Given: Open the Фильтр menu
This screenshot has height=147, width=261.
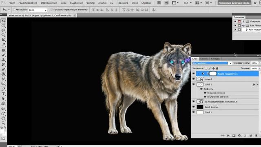Looking at the screenshot, I should (91, 3).
